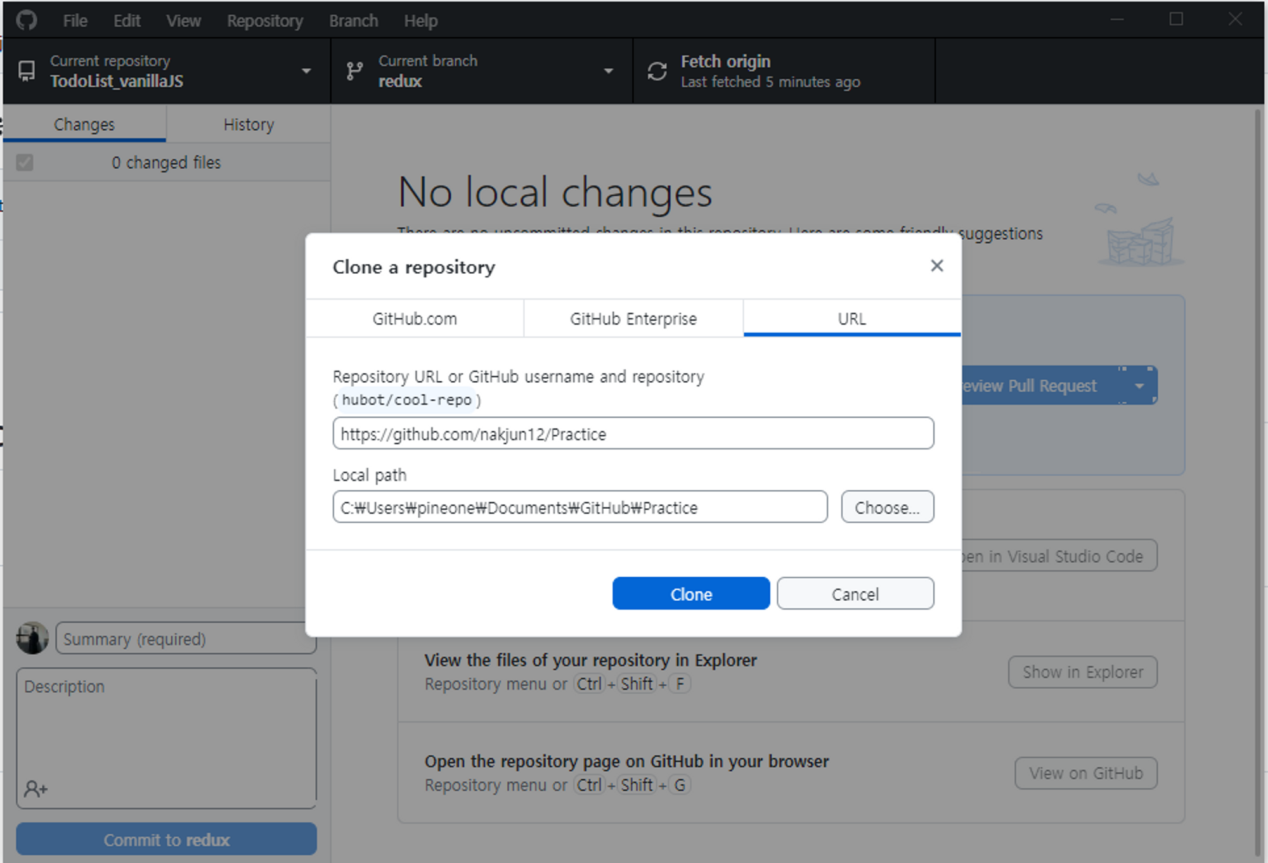Image resolution: width=1268 pixels, height=863 pixels.
Task: Click the Open in Visual Studio Code button
Action: click(x=1059, y=556)
